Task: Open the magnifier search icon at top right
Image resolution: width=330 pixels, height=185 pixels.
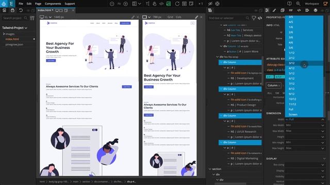Action: (298, 4)
